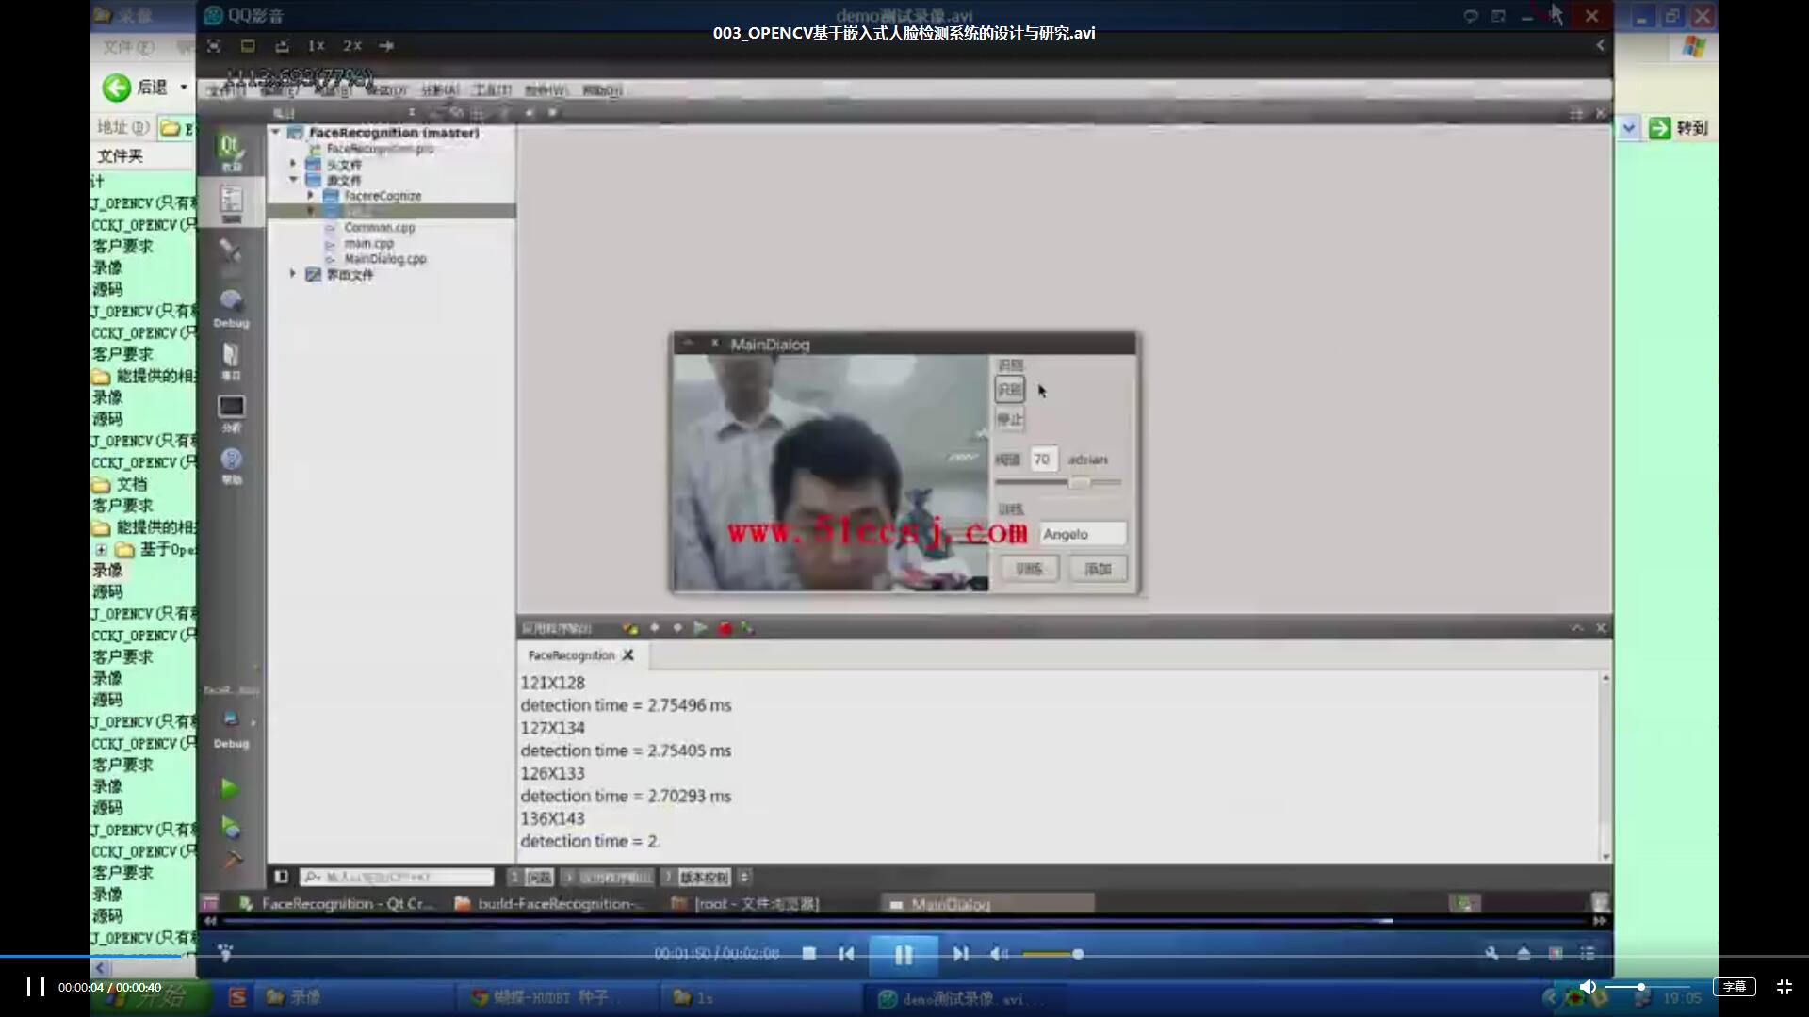The height and width of the screenshot is (1017, 1809).
Task: Click 识别 button in MainDialog
Action: tap(1010, 390)
